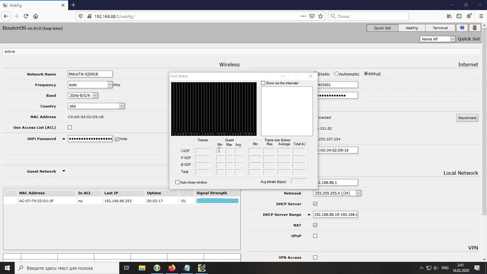Enable Show me the internals in Xvid Status
The width and height of the screenshot is (487, 274).
[263, 83]
